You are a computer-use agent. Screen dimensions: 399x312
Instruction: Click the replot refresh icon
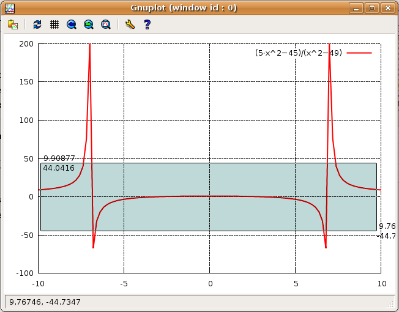pyautogui.click(x=37, y=24)
